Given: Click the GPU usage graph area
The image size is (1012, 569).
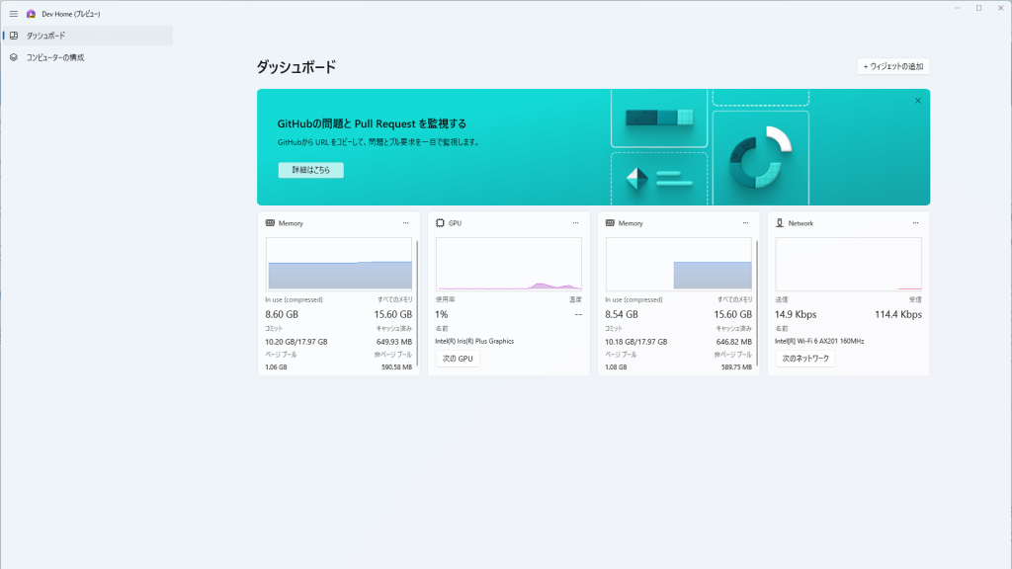Looking at the screenshot, I should 508,263.
